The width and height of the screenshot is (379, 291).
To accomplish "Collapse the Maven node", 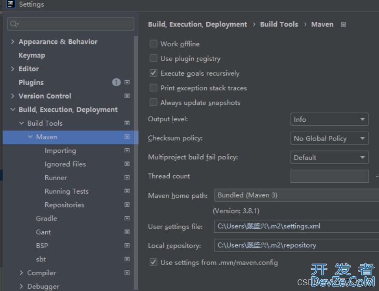I will click(30, 137).
